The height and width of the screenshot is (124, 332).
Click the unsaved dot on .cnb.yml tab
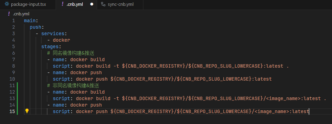click(92, 4)
